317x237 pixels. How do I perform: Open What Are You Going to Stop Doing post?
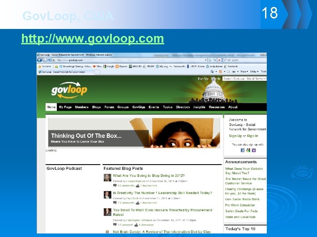tap(149, 176)
